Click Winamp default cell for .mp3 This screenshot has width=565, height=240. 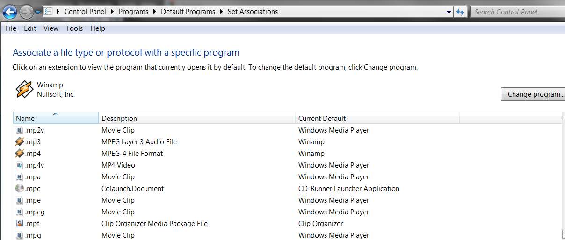tap(311, 142)
